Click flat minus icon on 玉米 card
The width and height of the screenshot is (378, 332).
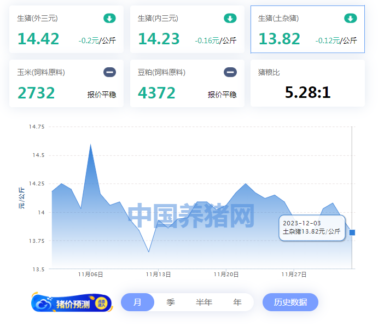(109, 72)
